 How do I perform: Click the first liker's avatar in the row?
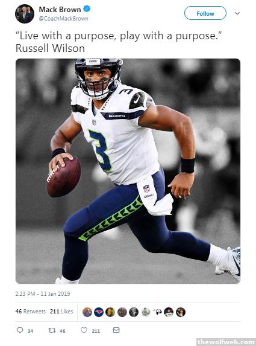[87, 312]
